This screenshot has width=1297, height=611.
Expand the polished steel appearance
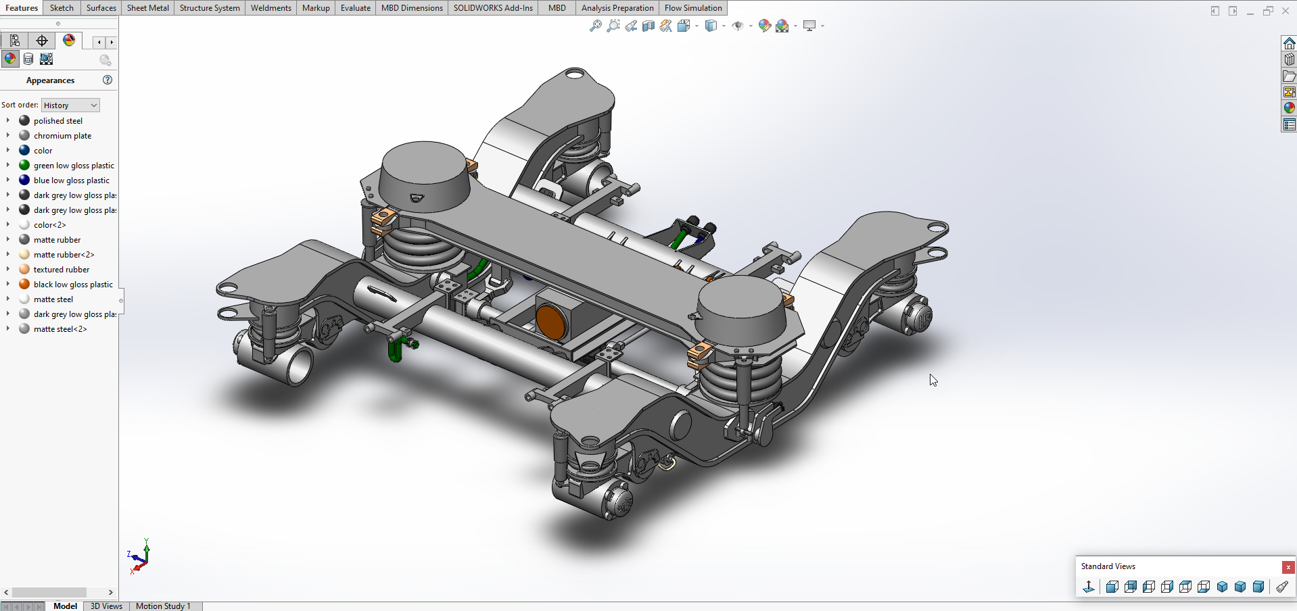[x=7, y=121]
